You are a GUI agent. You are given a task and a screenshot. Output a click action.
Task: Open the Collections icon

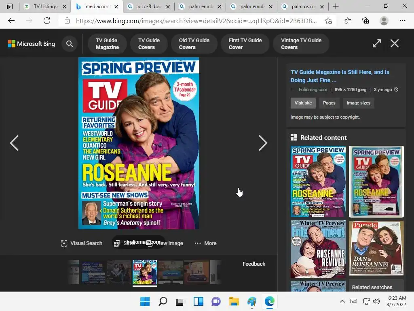point(365,21)
